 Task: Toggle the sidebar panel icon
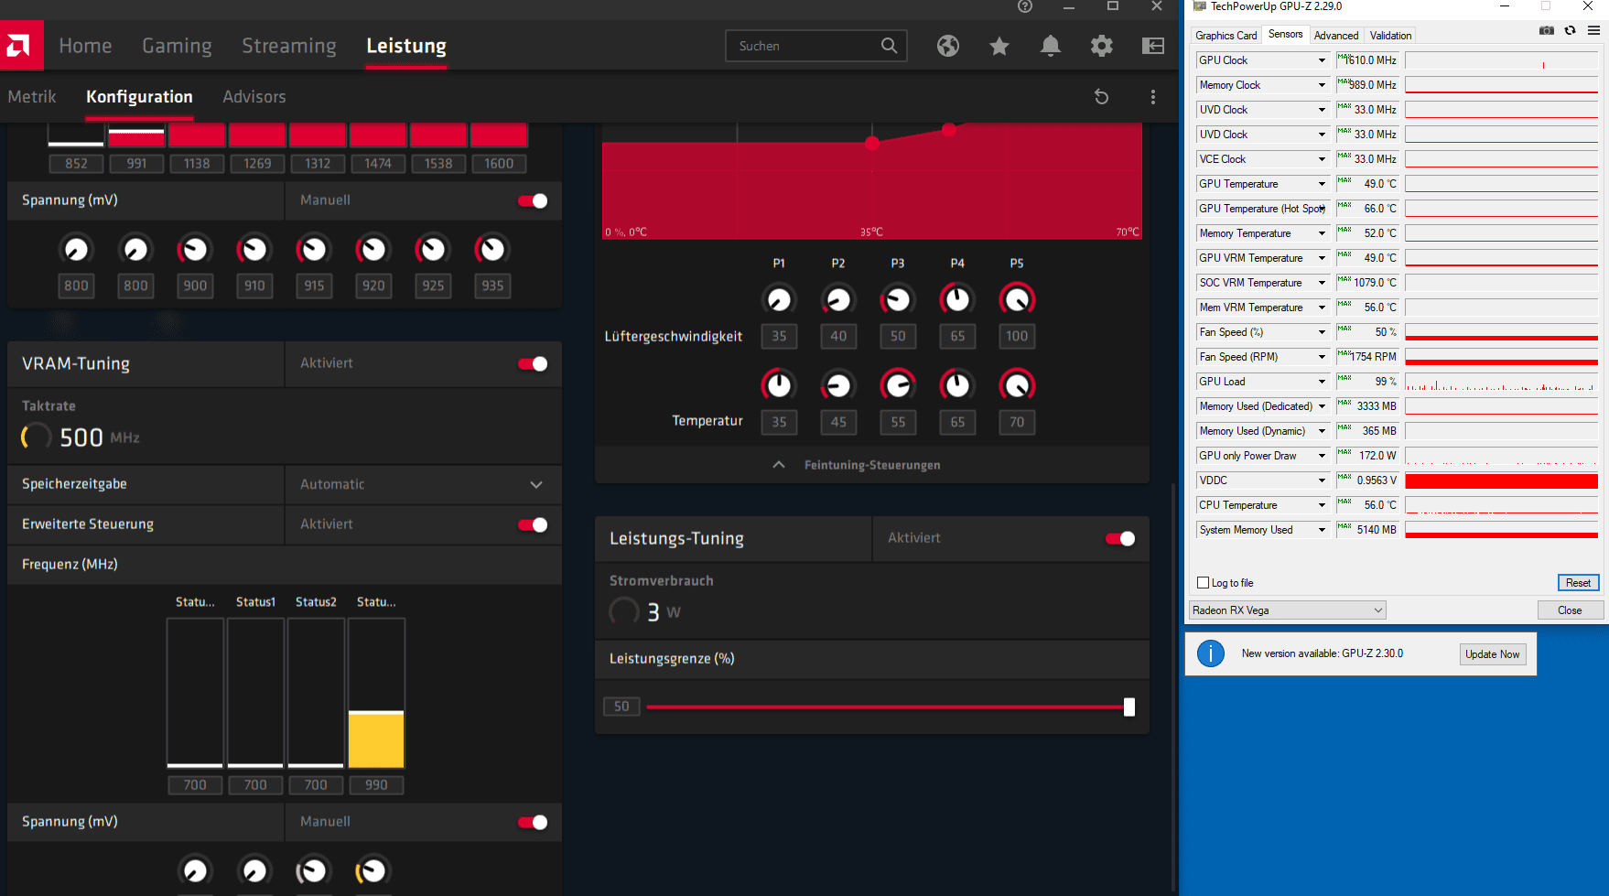pyautogui.click(x=1153, y=46)
